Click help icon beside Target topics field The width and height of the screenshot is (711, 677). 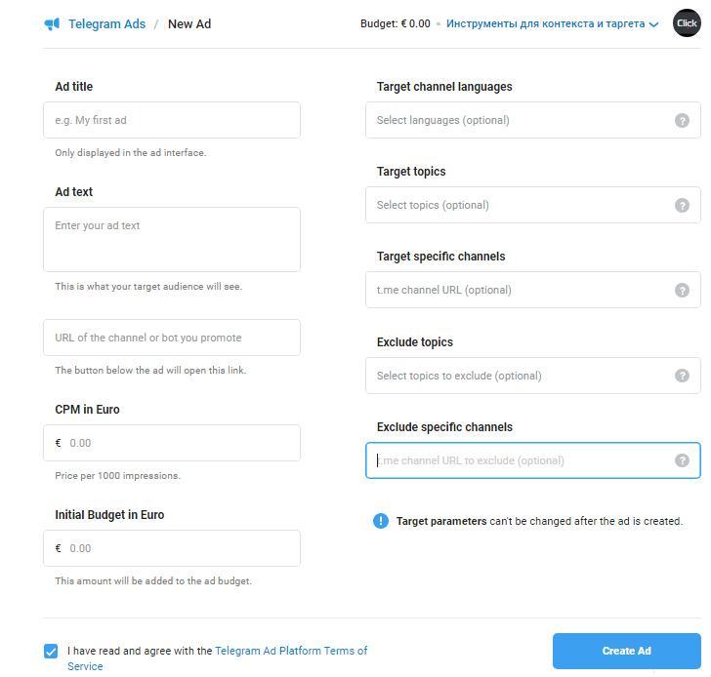682,205
